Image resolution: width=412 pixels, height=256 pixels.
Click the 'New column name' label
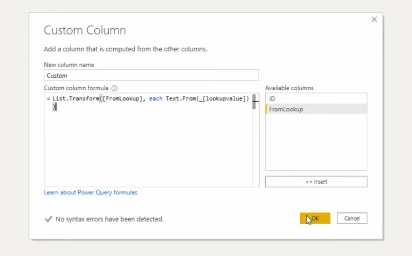69,65
